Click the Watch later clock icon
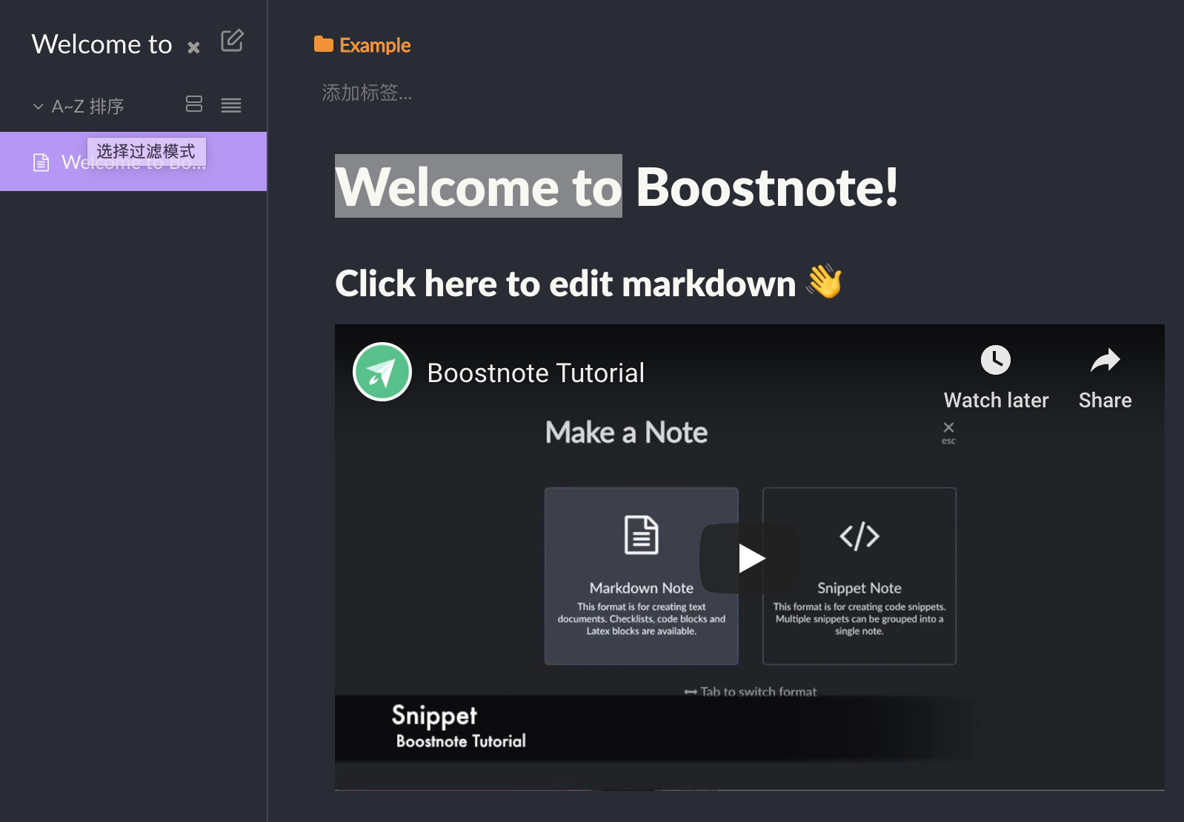 [x=996, y=361]
